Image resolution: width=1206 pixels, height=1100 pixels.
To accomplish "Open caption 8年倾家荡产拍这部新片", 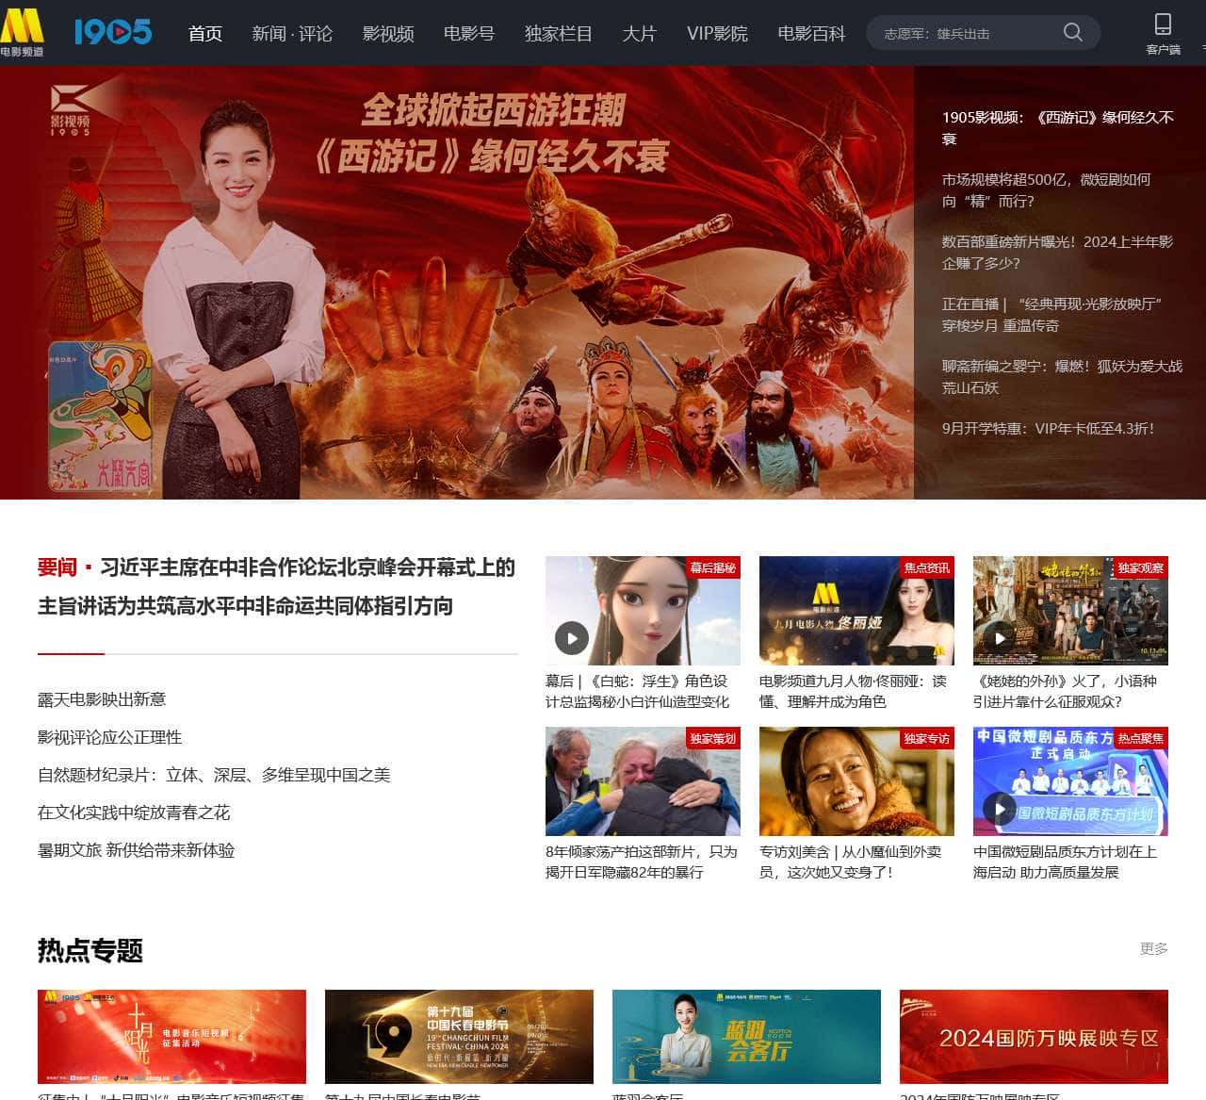I will pos(642,862).
